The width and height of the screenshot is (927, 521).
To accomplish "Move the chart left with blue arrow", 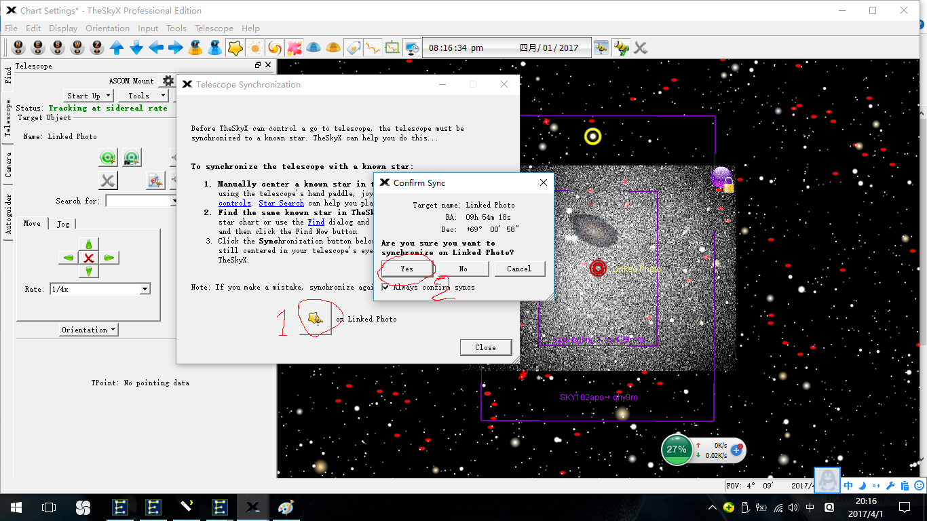I will pyautogui.click(x=156, y=47).
